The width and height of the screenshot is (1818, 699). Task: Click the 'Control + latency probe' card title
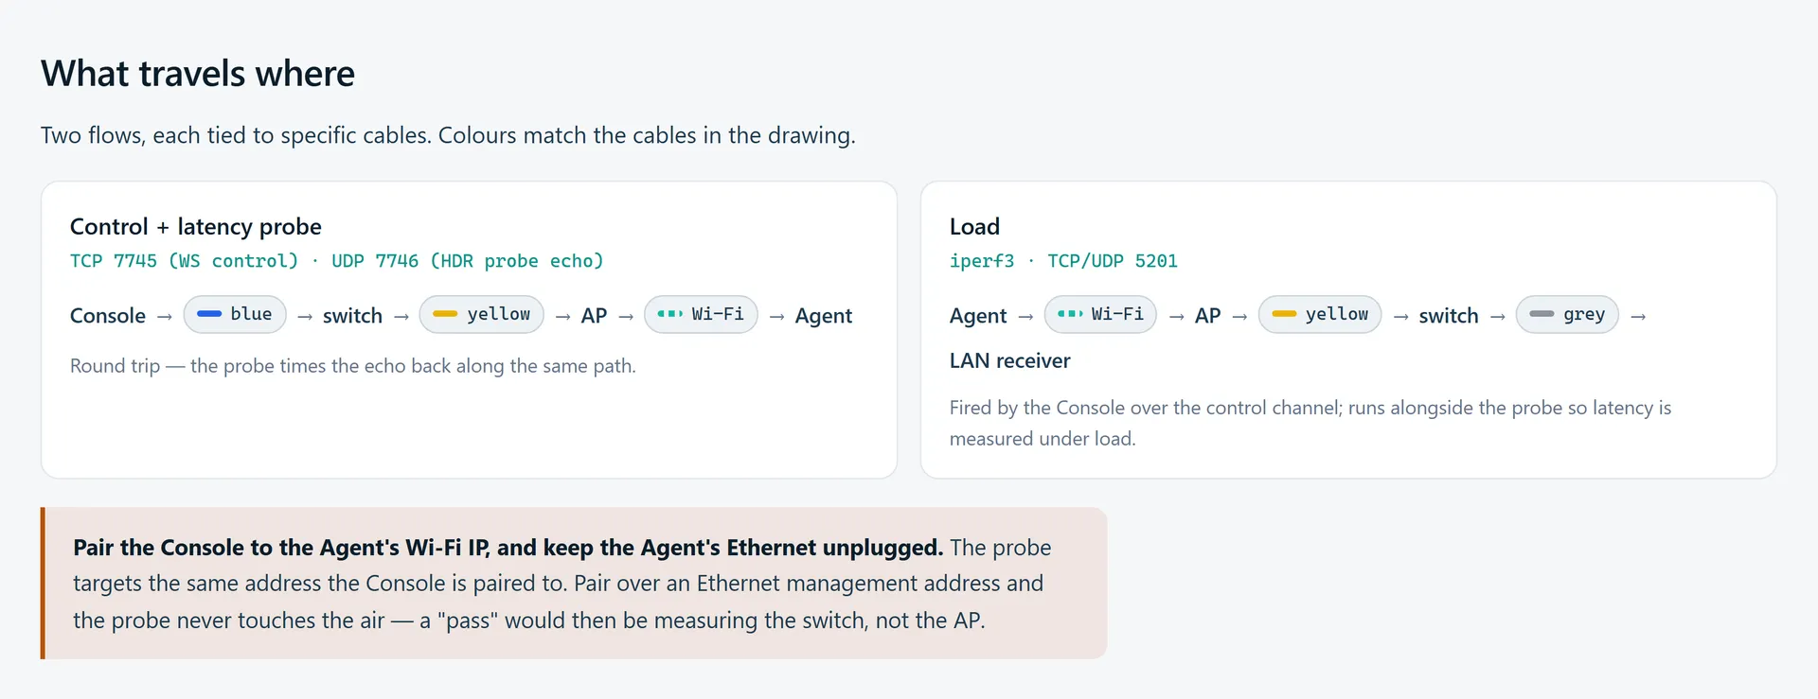coord(196,227)
